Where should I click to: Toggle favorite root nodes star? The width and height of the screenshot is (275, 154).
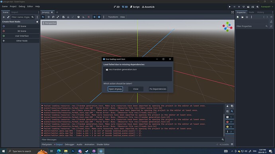[x=37, y=22]
